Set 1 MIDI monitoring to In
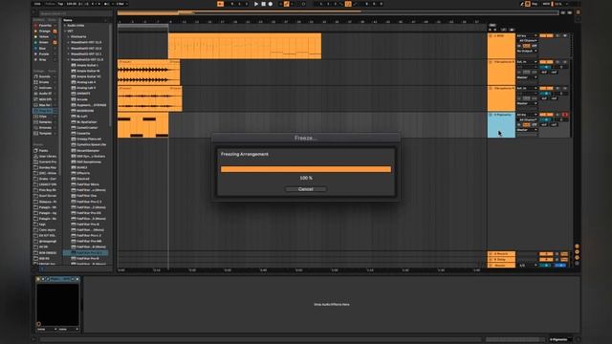Screen dimensions: 612x344 point(519,46)
